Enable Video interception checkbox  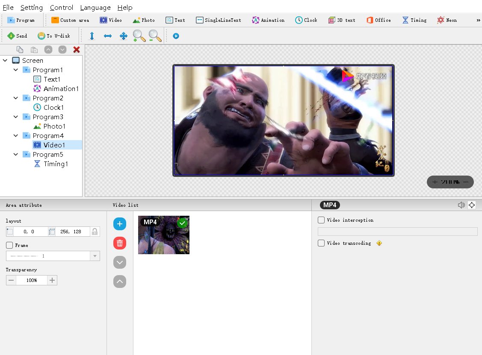[321, 220]
